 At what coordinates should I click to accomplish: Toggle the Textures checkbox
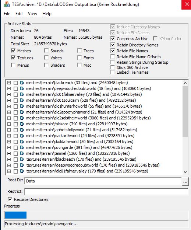click(13, 57)
